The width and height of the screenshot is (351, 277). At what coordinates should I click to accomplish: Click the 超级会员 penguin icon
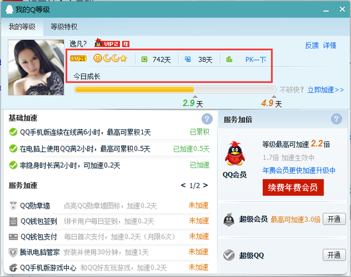click(229, 220)
